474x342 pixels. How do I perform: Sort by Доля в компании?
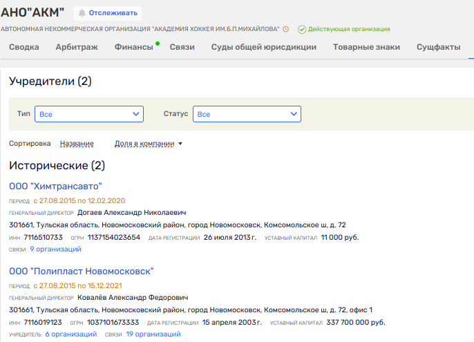pos(144,143)
